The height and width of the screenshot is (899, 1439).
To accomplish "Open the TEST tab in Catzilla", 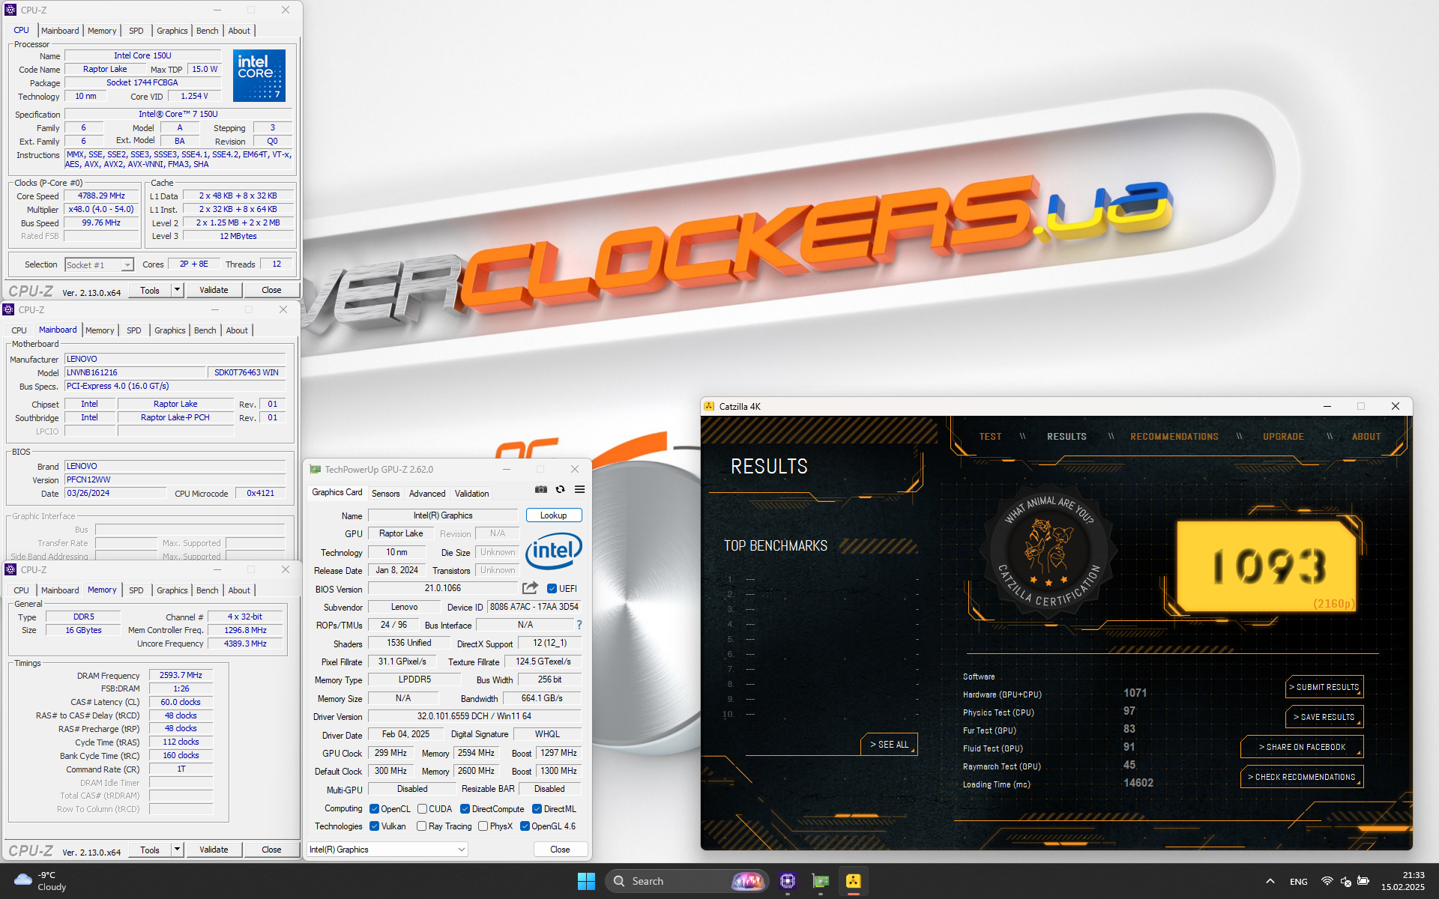I will pyautogui.click(x=990, y=437).
